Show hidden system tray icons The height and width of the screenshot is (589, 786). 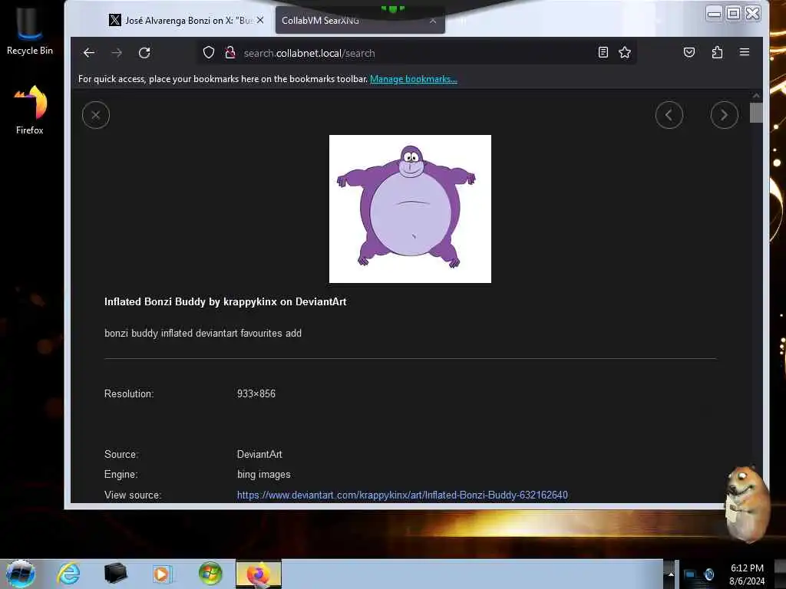(x=671, y=574)
